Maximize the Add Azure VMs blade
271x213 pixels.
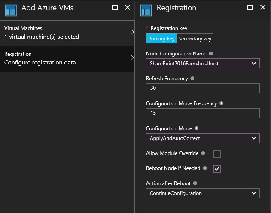click(x=115, y=7)
